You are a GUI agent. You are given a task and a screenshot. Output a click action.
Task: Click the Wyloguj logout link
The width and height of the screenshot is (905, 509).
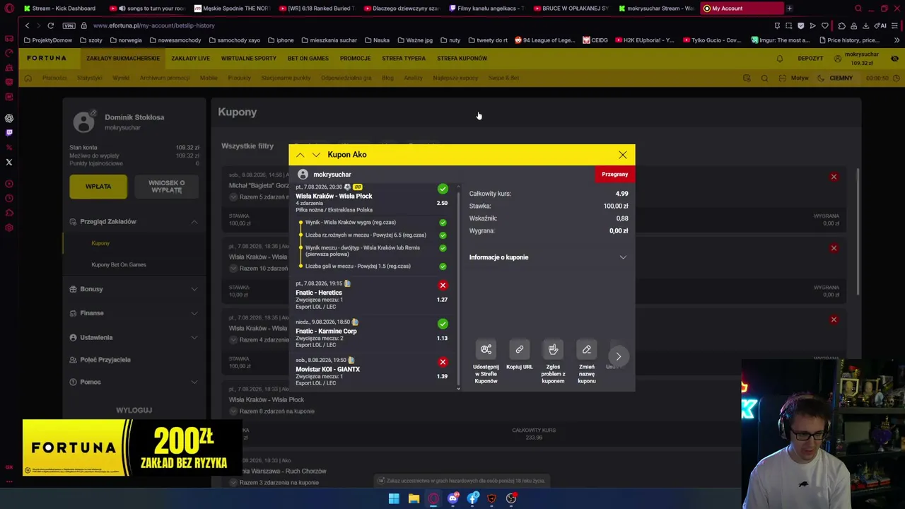134,410
